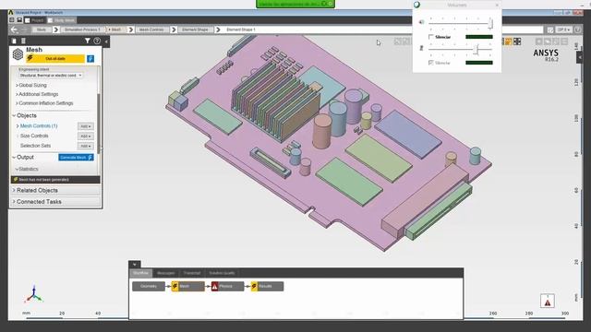Click the grey document icon in the panel header
591x332 pixels.
coord(23,41)
